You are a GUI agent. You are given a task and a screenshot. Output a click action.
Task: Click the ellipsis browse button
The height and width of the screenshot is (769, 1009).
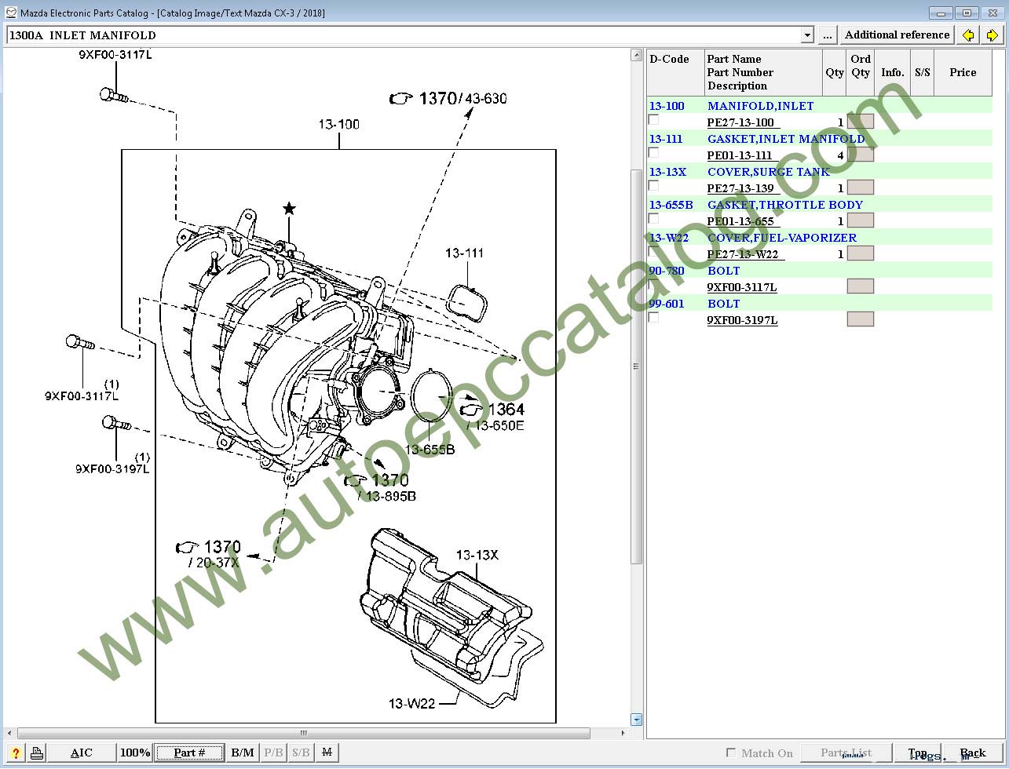[x=828, y=35]
